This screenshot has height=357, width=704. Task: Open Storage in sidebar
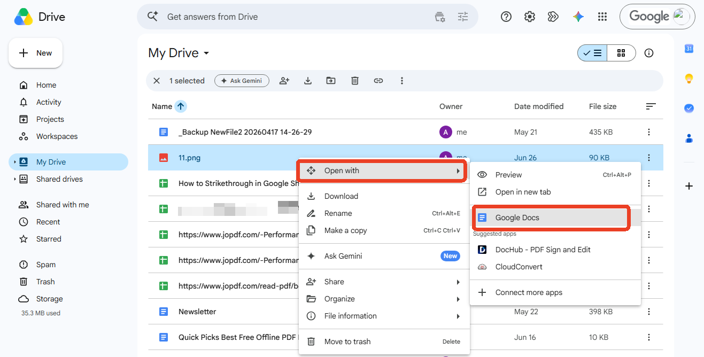[x=68, y=299]
